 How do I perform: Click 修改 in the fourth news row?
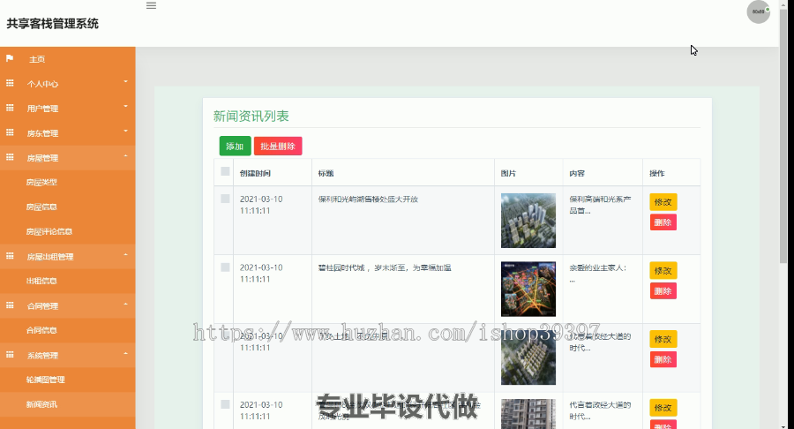[663, 408]
